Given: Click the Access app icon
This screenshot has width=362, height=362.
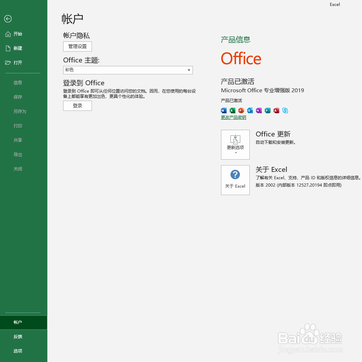Looking at the screenshot, I should (276, 110).
